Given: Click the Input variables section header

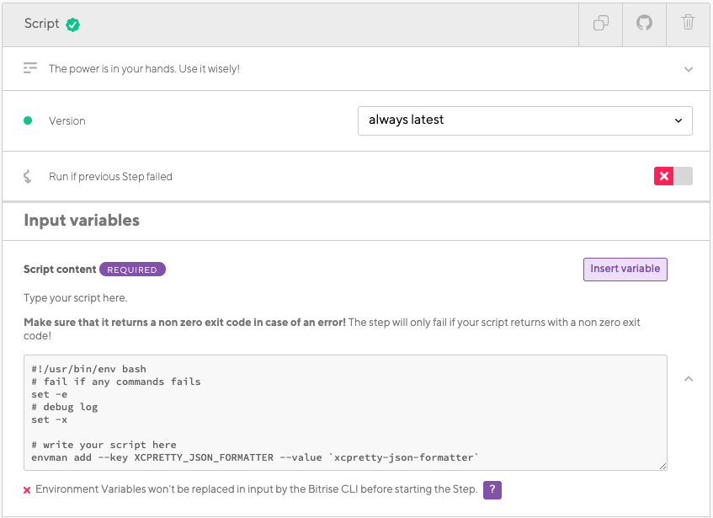Looking at the screenshot, I should coord(82,221).
